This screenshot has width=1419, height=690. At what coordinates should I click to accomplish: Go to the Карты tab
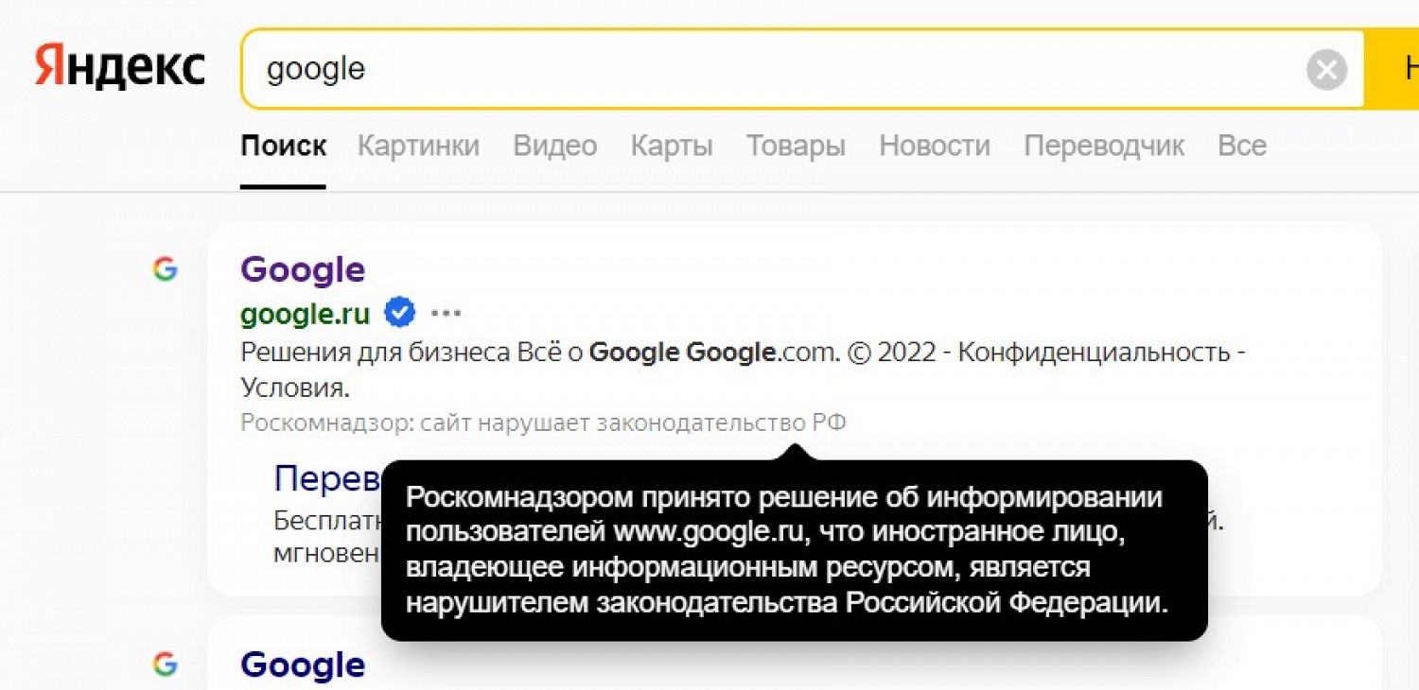tap(672, 146)
